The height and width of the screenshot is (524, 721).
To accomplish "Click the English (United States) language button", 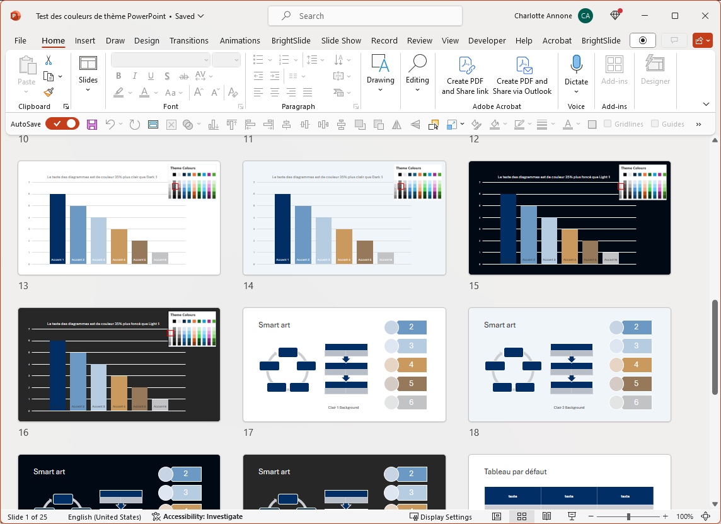I will point(105,516).
